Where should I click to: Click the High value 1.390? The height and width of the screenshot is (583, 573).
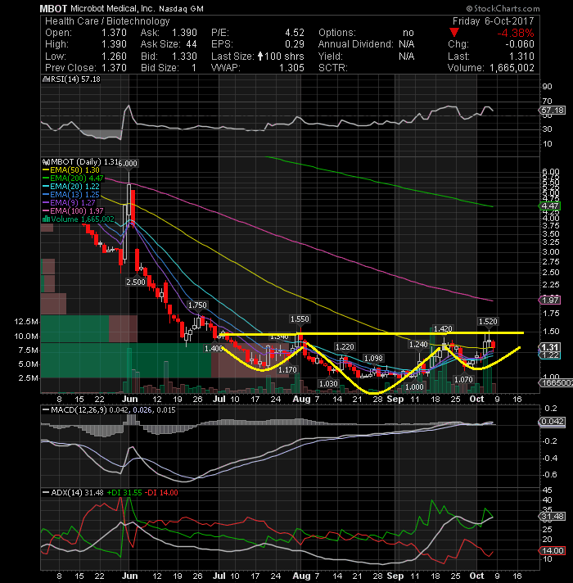114,44
